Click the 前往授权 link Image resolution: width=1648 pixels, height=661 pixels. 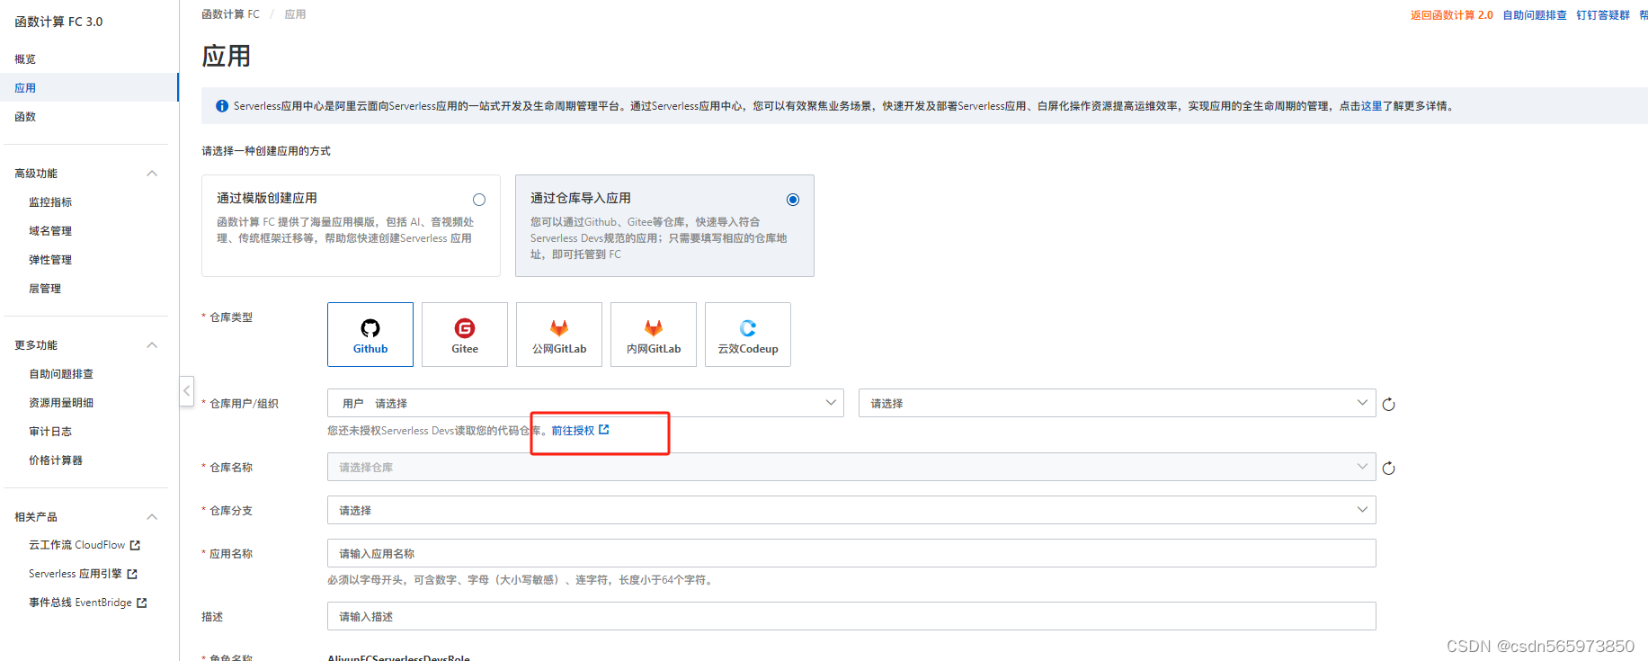[x=573, y=431]
